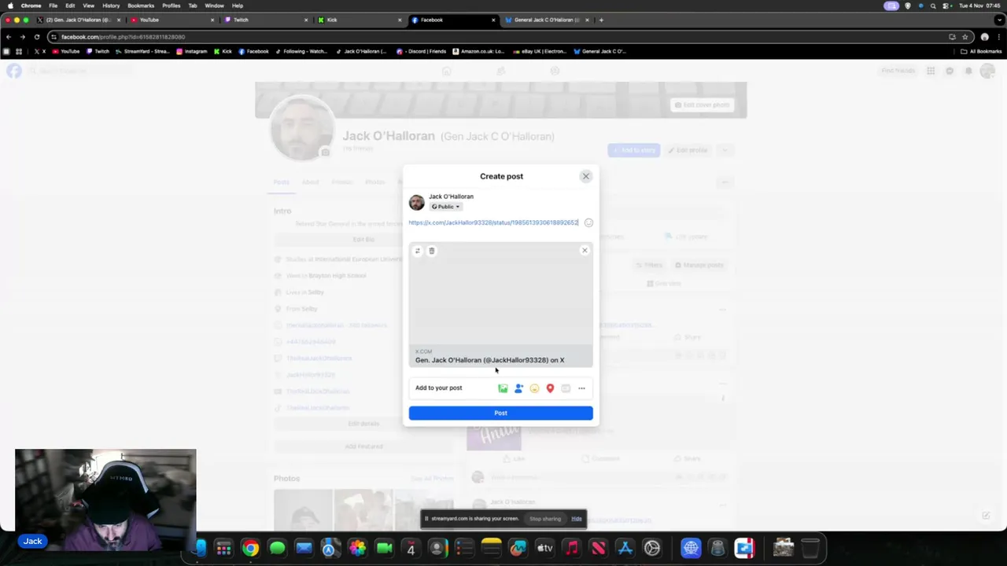Switch to General Jack C O'Halloran Bluesky tab
This screenshot has width=1007, height=566.
pyautogui.click(x=547, y=20)
